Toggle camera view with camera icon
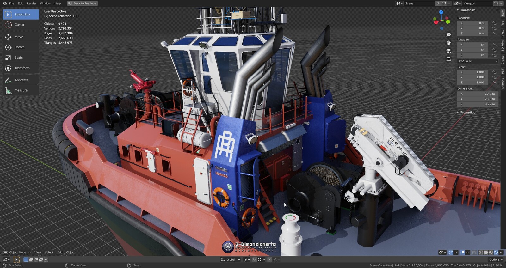 pos(448,51)
